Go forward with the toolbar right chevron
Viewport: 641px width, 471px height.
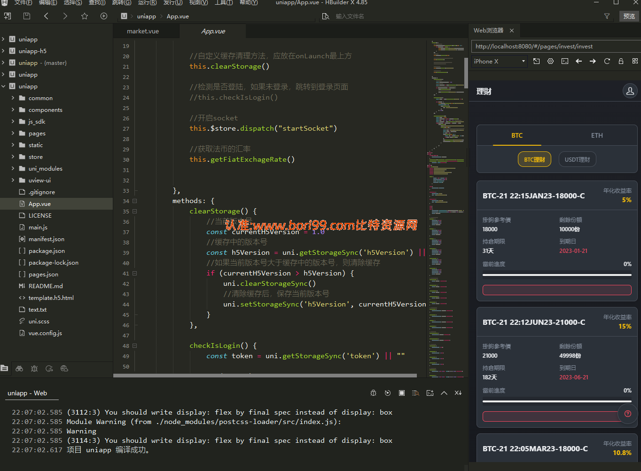(65, 16)
